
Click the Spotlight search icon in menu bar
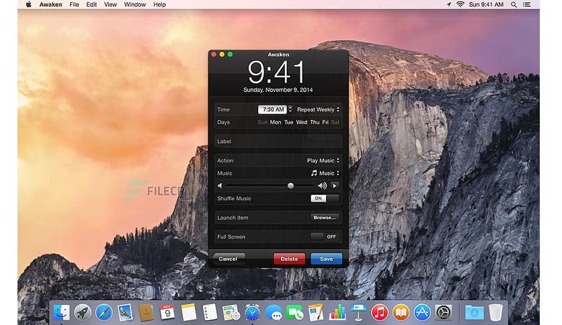tap(514, 5)
